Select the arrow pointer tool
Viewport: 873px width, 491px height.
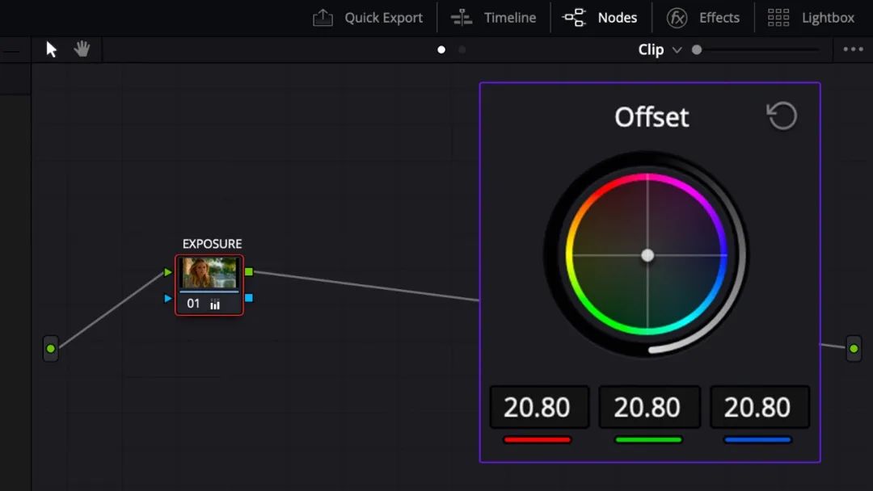tap(51, 49)
